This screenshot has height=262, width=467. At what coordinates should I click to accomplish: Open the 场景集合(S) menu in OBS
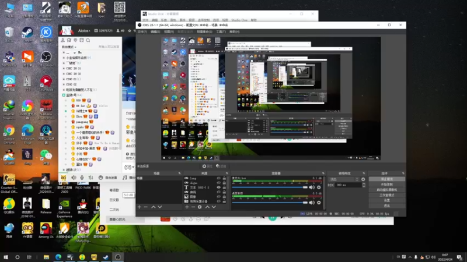[205, 31]
